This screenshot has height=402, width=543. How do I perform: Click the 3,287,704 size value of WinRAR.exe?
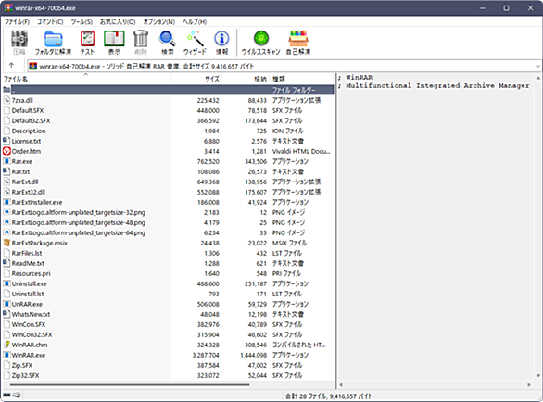click(x=206, y=355)
